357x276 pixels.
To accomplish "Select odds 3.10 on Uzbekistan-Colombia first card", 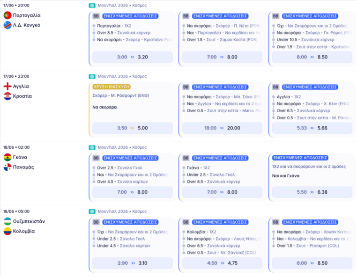I will (x=133, y=263).
